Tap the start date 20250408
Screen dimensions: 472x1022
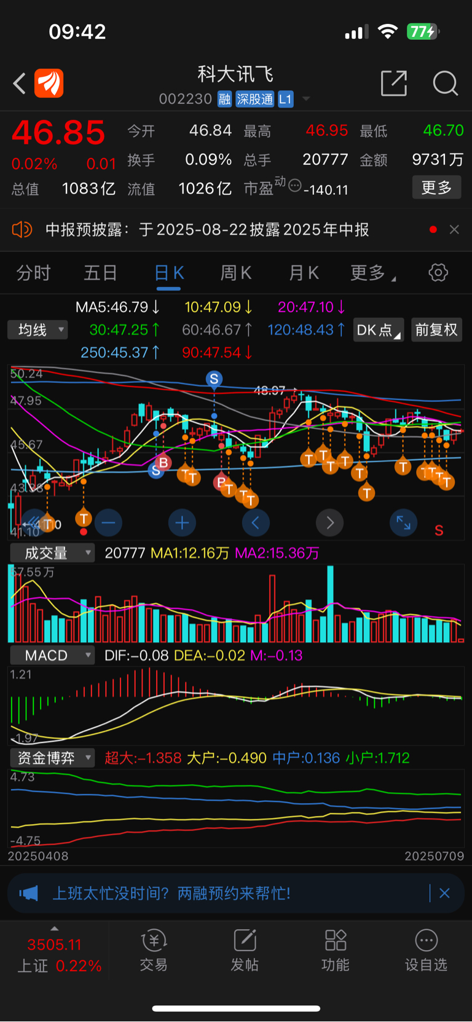pyautogui.click(x=38, y=856)
